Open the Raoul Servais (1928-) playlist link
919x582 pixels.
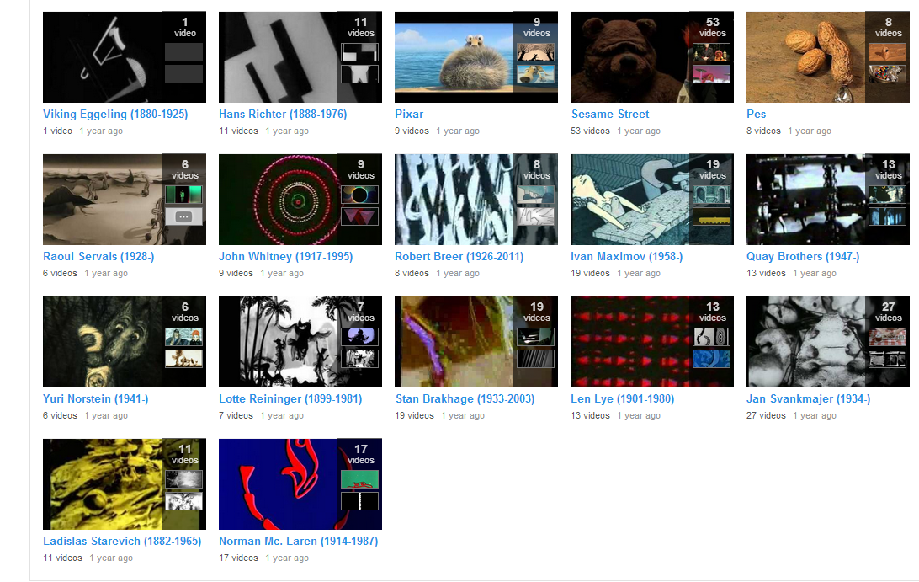point(98,257)
